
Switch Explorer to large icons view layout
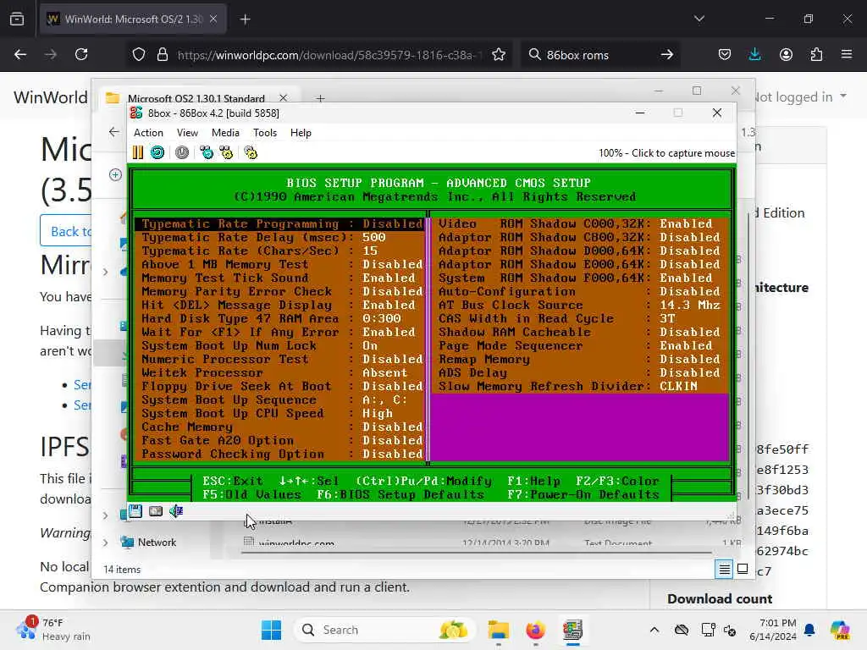click(x=743, y=569)
